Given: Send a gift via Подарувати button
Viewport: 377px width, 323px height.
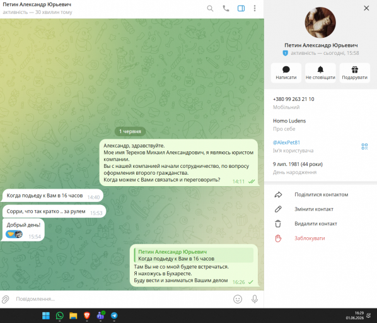Looking at the screenshot, I should click(355, 73).
